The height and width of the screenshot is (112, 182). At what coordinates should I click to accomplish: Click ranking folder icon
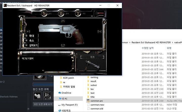click(88, 77)
